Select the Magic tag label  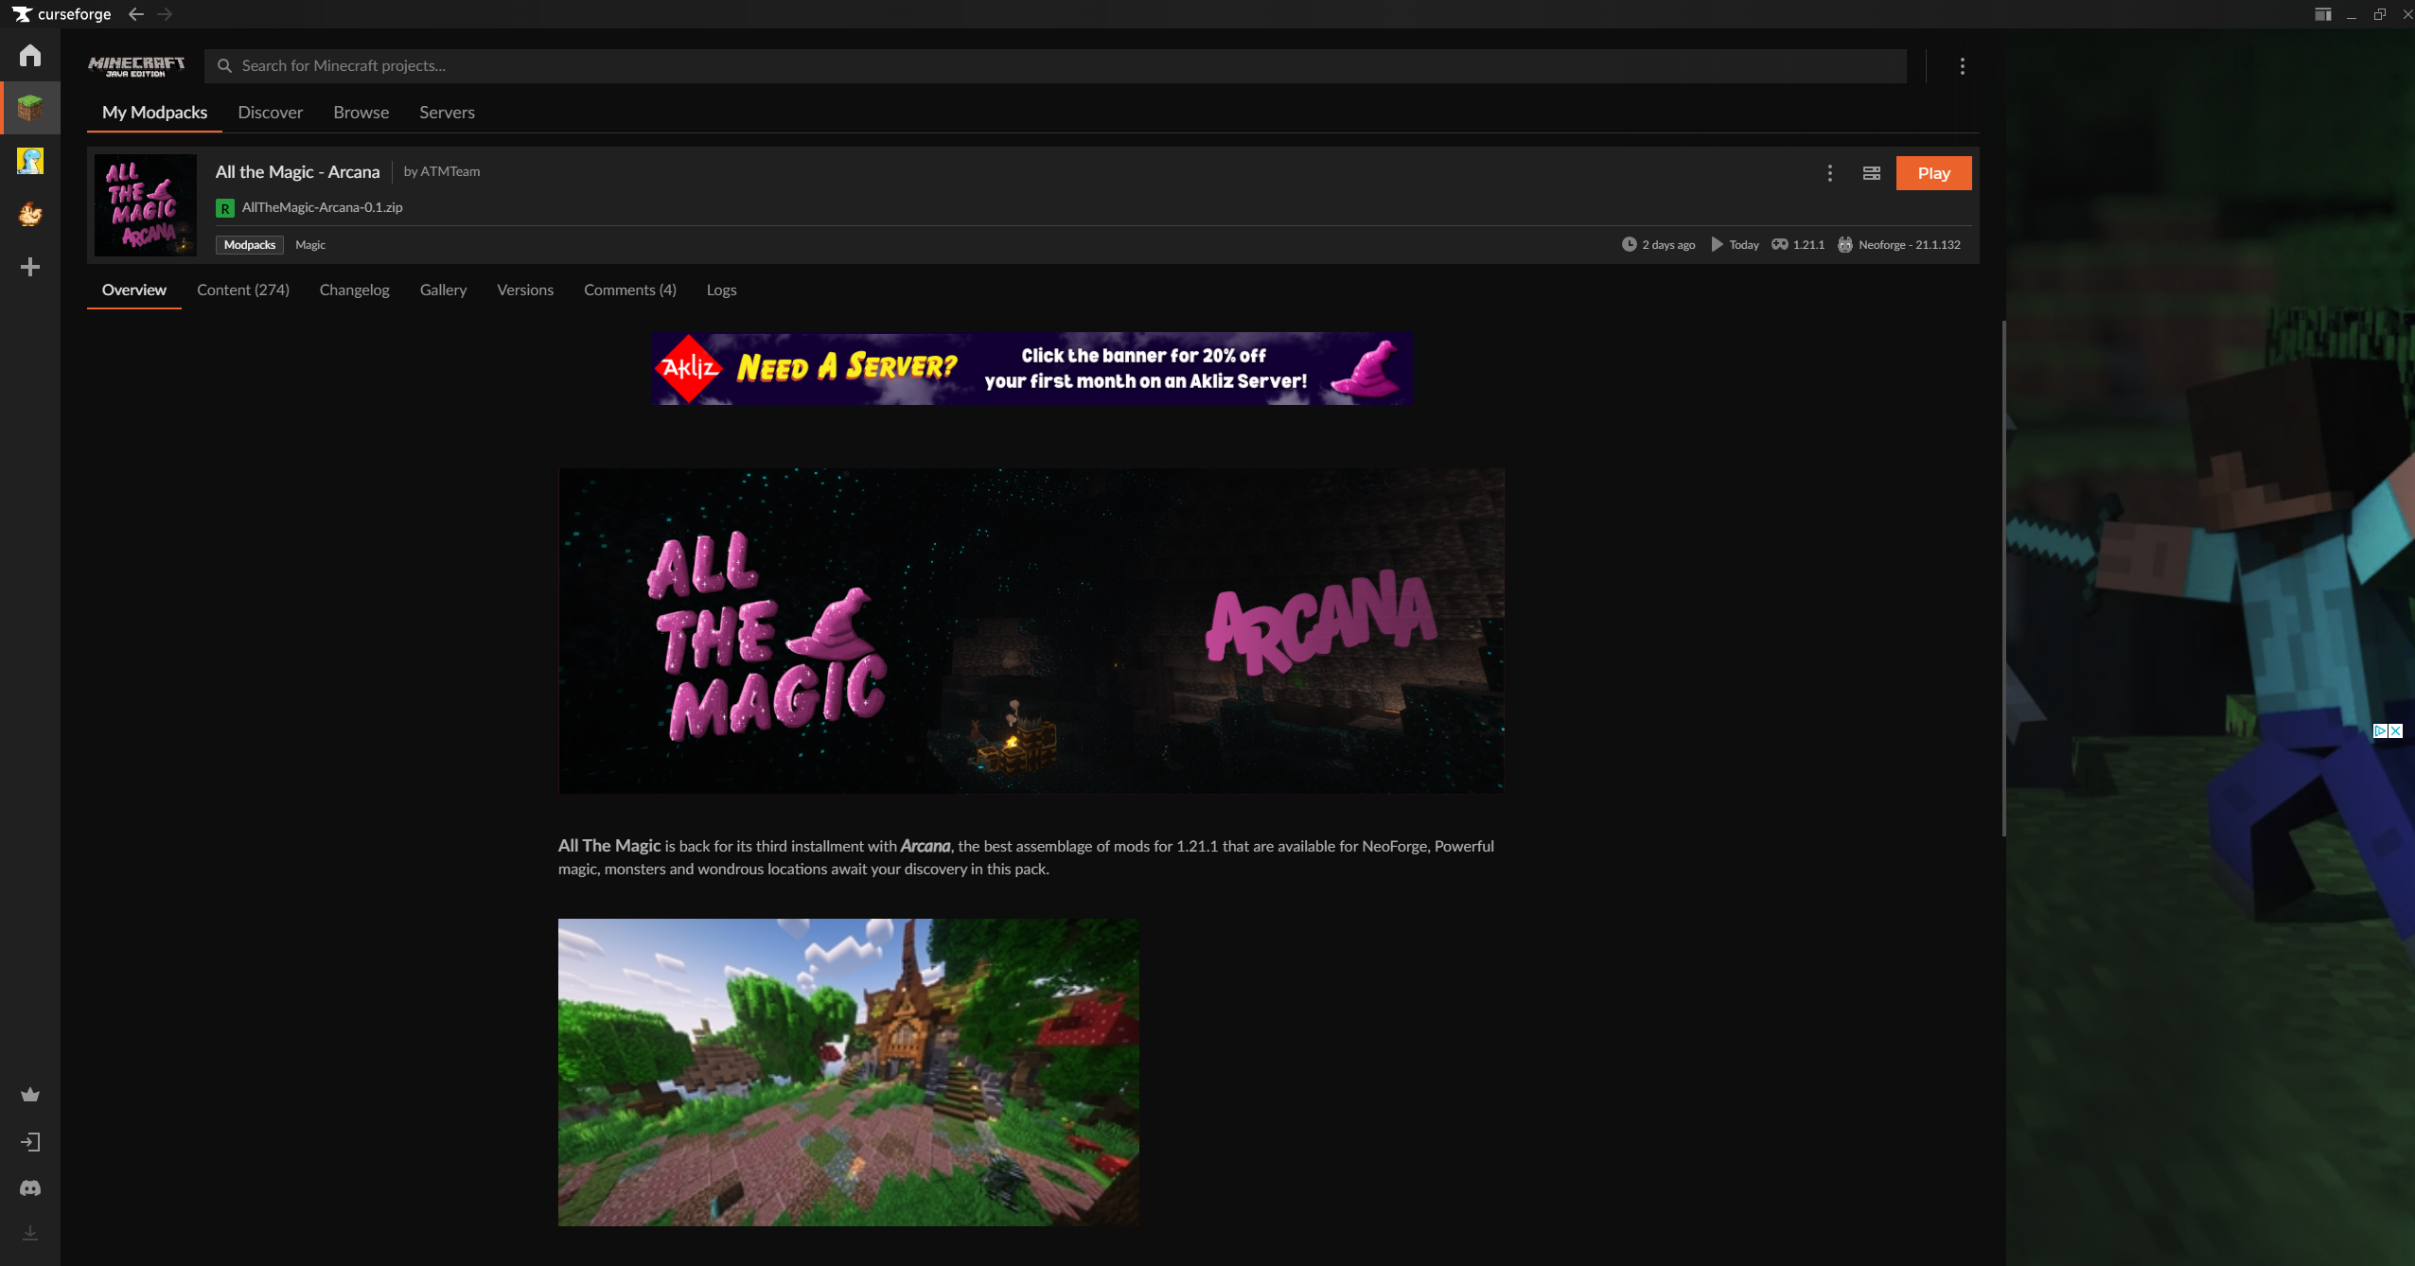(309, 244)
